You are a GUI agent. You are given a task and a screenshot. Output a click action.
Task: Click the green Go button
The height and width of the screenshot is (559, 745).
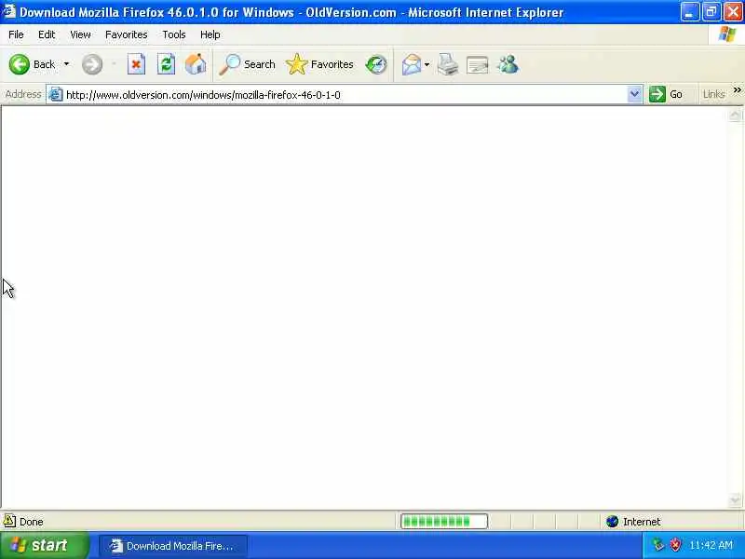(x=666, y=94)
